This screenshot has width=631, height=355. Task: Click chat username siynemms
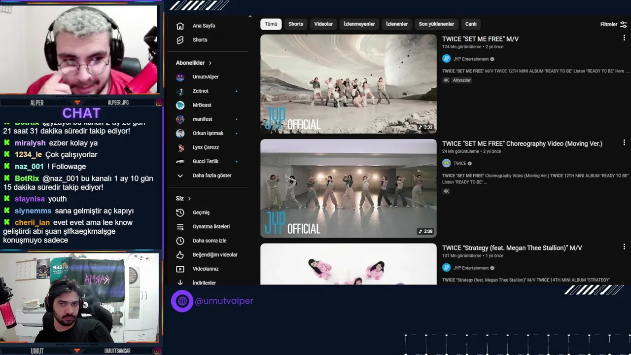point(33,211)
